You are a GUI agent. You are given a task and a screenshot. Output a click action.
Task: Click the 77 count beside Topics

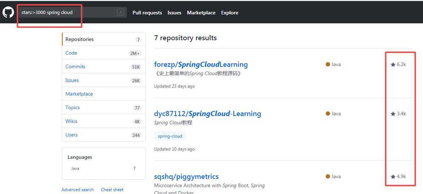pos(137,108)
